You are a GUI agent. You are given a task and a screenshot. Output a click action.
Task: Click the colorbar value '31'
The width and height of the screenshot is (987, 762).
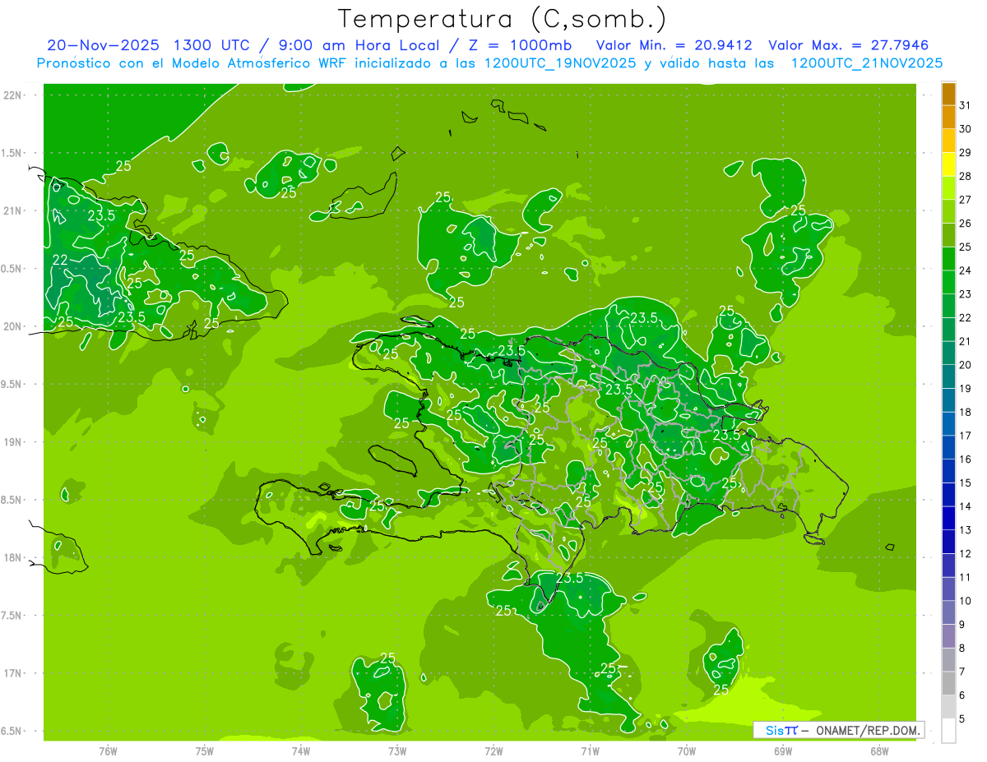click(x=966, y=105)
